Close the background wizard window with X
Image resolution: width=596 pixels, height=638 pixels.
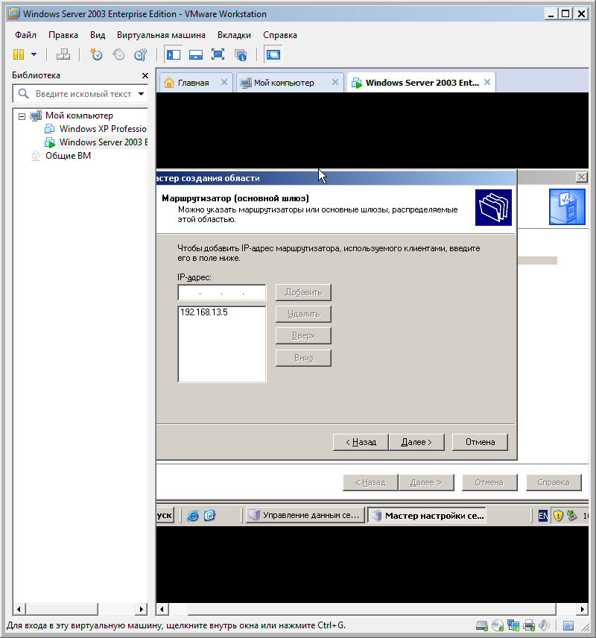(x=582, y=177)
